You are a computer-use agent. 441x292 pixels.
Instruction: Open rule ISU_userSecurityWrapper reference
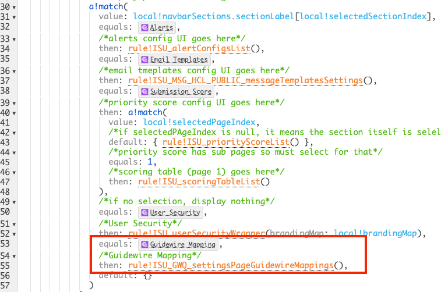pos(196,233)
